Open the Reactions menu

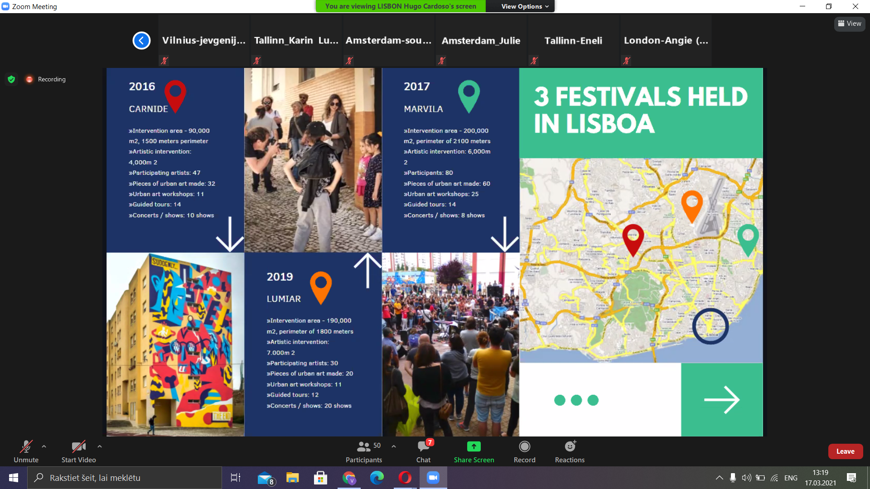tap(570, 451)
